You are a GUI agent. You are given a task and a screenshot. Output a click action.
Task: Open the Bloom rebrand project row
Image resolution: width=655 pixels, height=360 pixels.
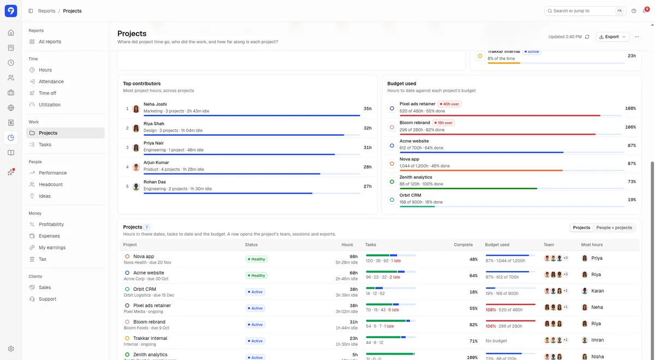[379, 325]
